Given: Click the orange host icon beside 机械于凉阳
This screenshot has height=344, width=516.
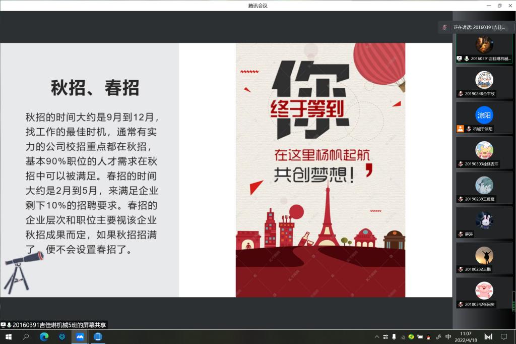Looking at the screenshot, I should pyautogui.click(x=460, y=129).
